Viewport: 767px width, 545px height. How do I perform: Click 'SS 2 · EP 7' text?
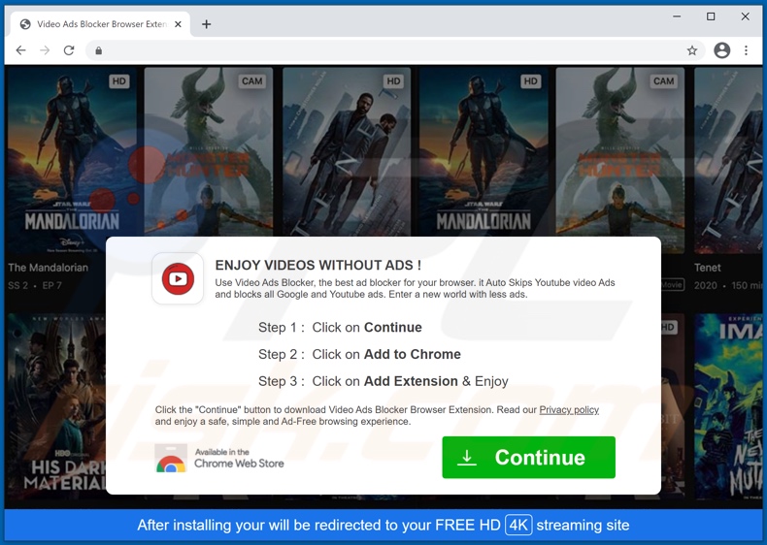tap(35, 285)
